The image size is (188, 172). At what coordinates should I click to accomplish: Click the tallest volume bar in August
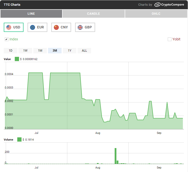point(115,156)
